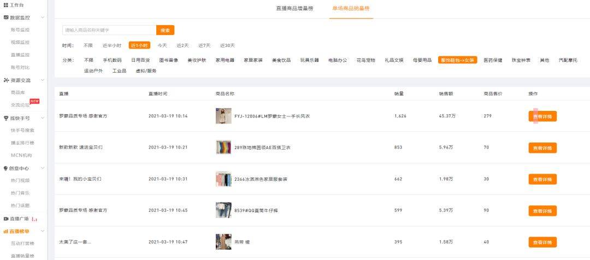Choose the 美妆护肤 category filter
The width and height of the screenshot is (590, 260).
coord(197,60)
